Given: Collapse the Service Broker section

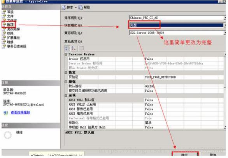Looking at the screenshot, I should (x=66, y=54).
